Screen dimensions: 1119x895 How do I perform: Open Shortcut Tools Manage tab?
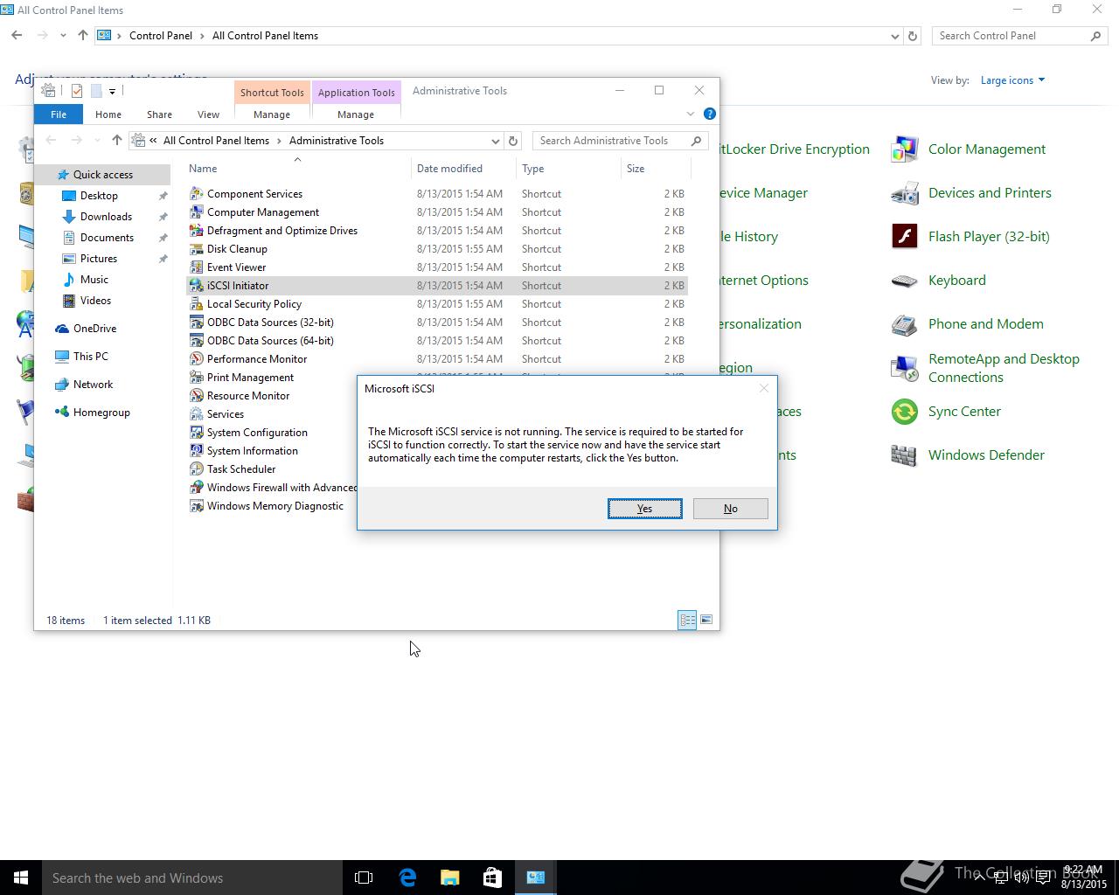[x=272, y=114]
